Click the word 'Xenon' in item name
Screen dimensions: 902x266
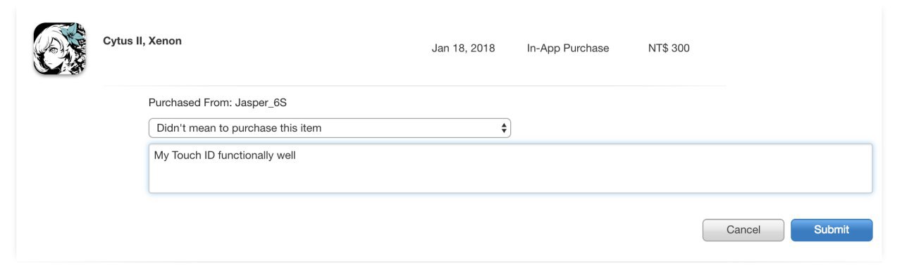pyautogui.click(x=165, y=41)
